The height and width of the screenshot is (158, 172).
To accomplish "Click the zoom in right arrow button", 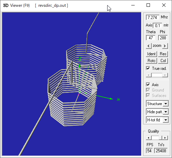I will 165,46.
